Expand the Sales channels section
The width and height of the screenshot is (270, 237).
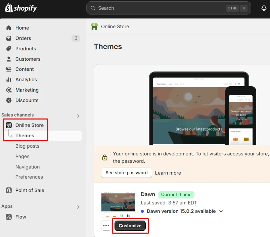click(x=78, y=115)
